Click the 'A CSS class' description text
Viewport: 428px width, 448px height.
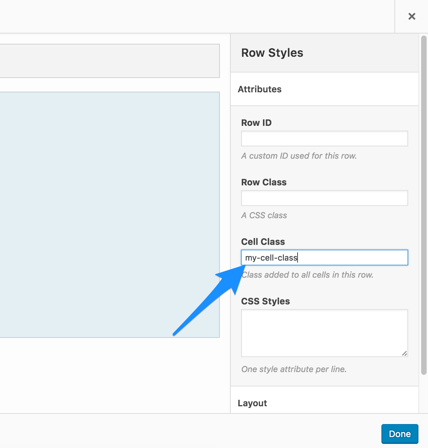click(x=264, y=215)
